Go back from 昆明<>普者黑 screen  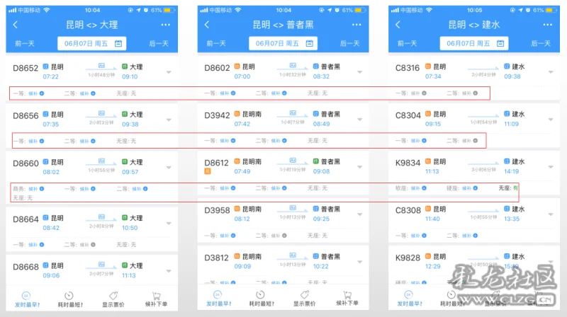(207, 25)
